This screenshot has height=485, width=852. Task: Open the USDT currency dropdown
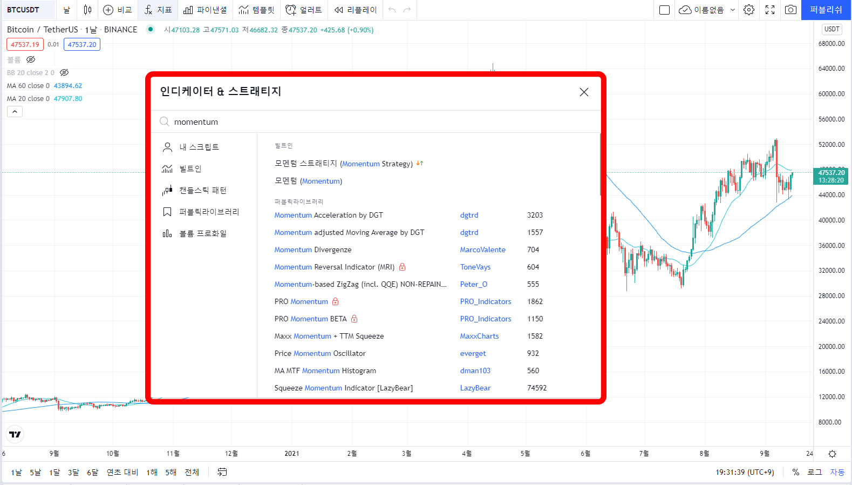[x=831, y=29]
